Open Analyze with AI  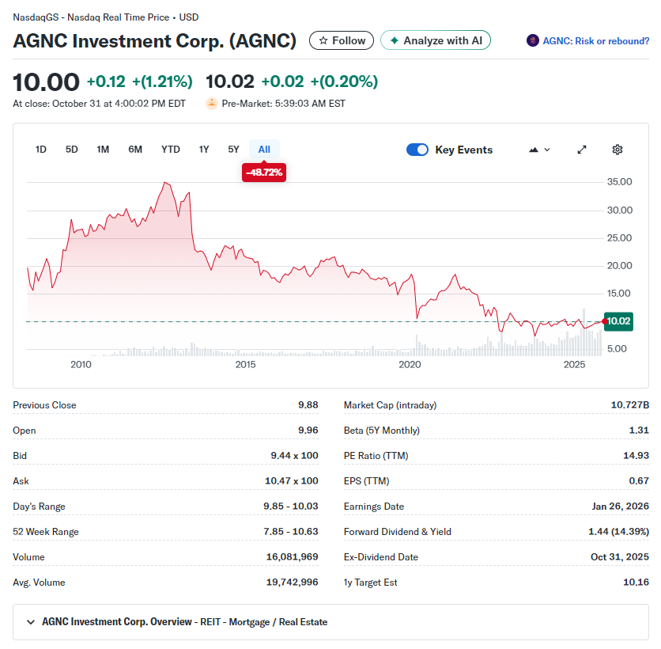[x=436, y=40]
